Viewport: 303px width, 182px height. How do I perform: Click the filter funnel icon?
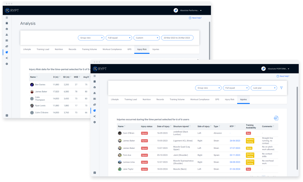coord(281,88)
